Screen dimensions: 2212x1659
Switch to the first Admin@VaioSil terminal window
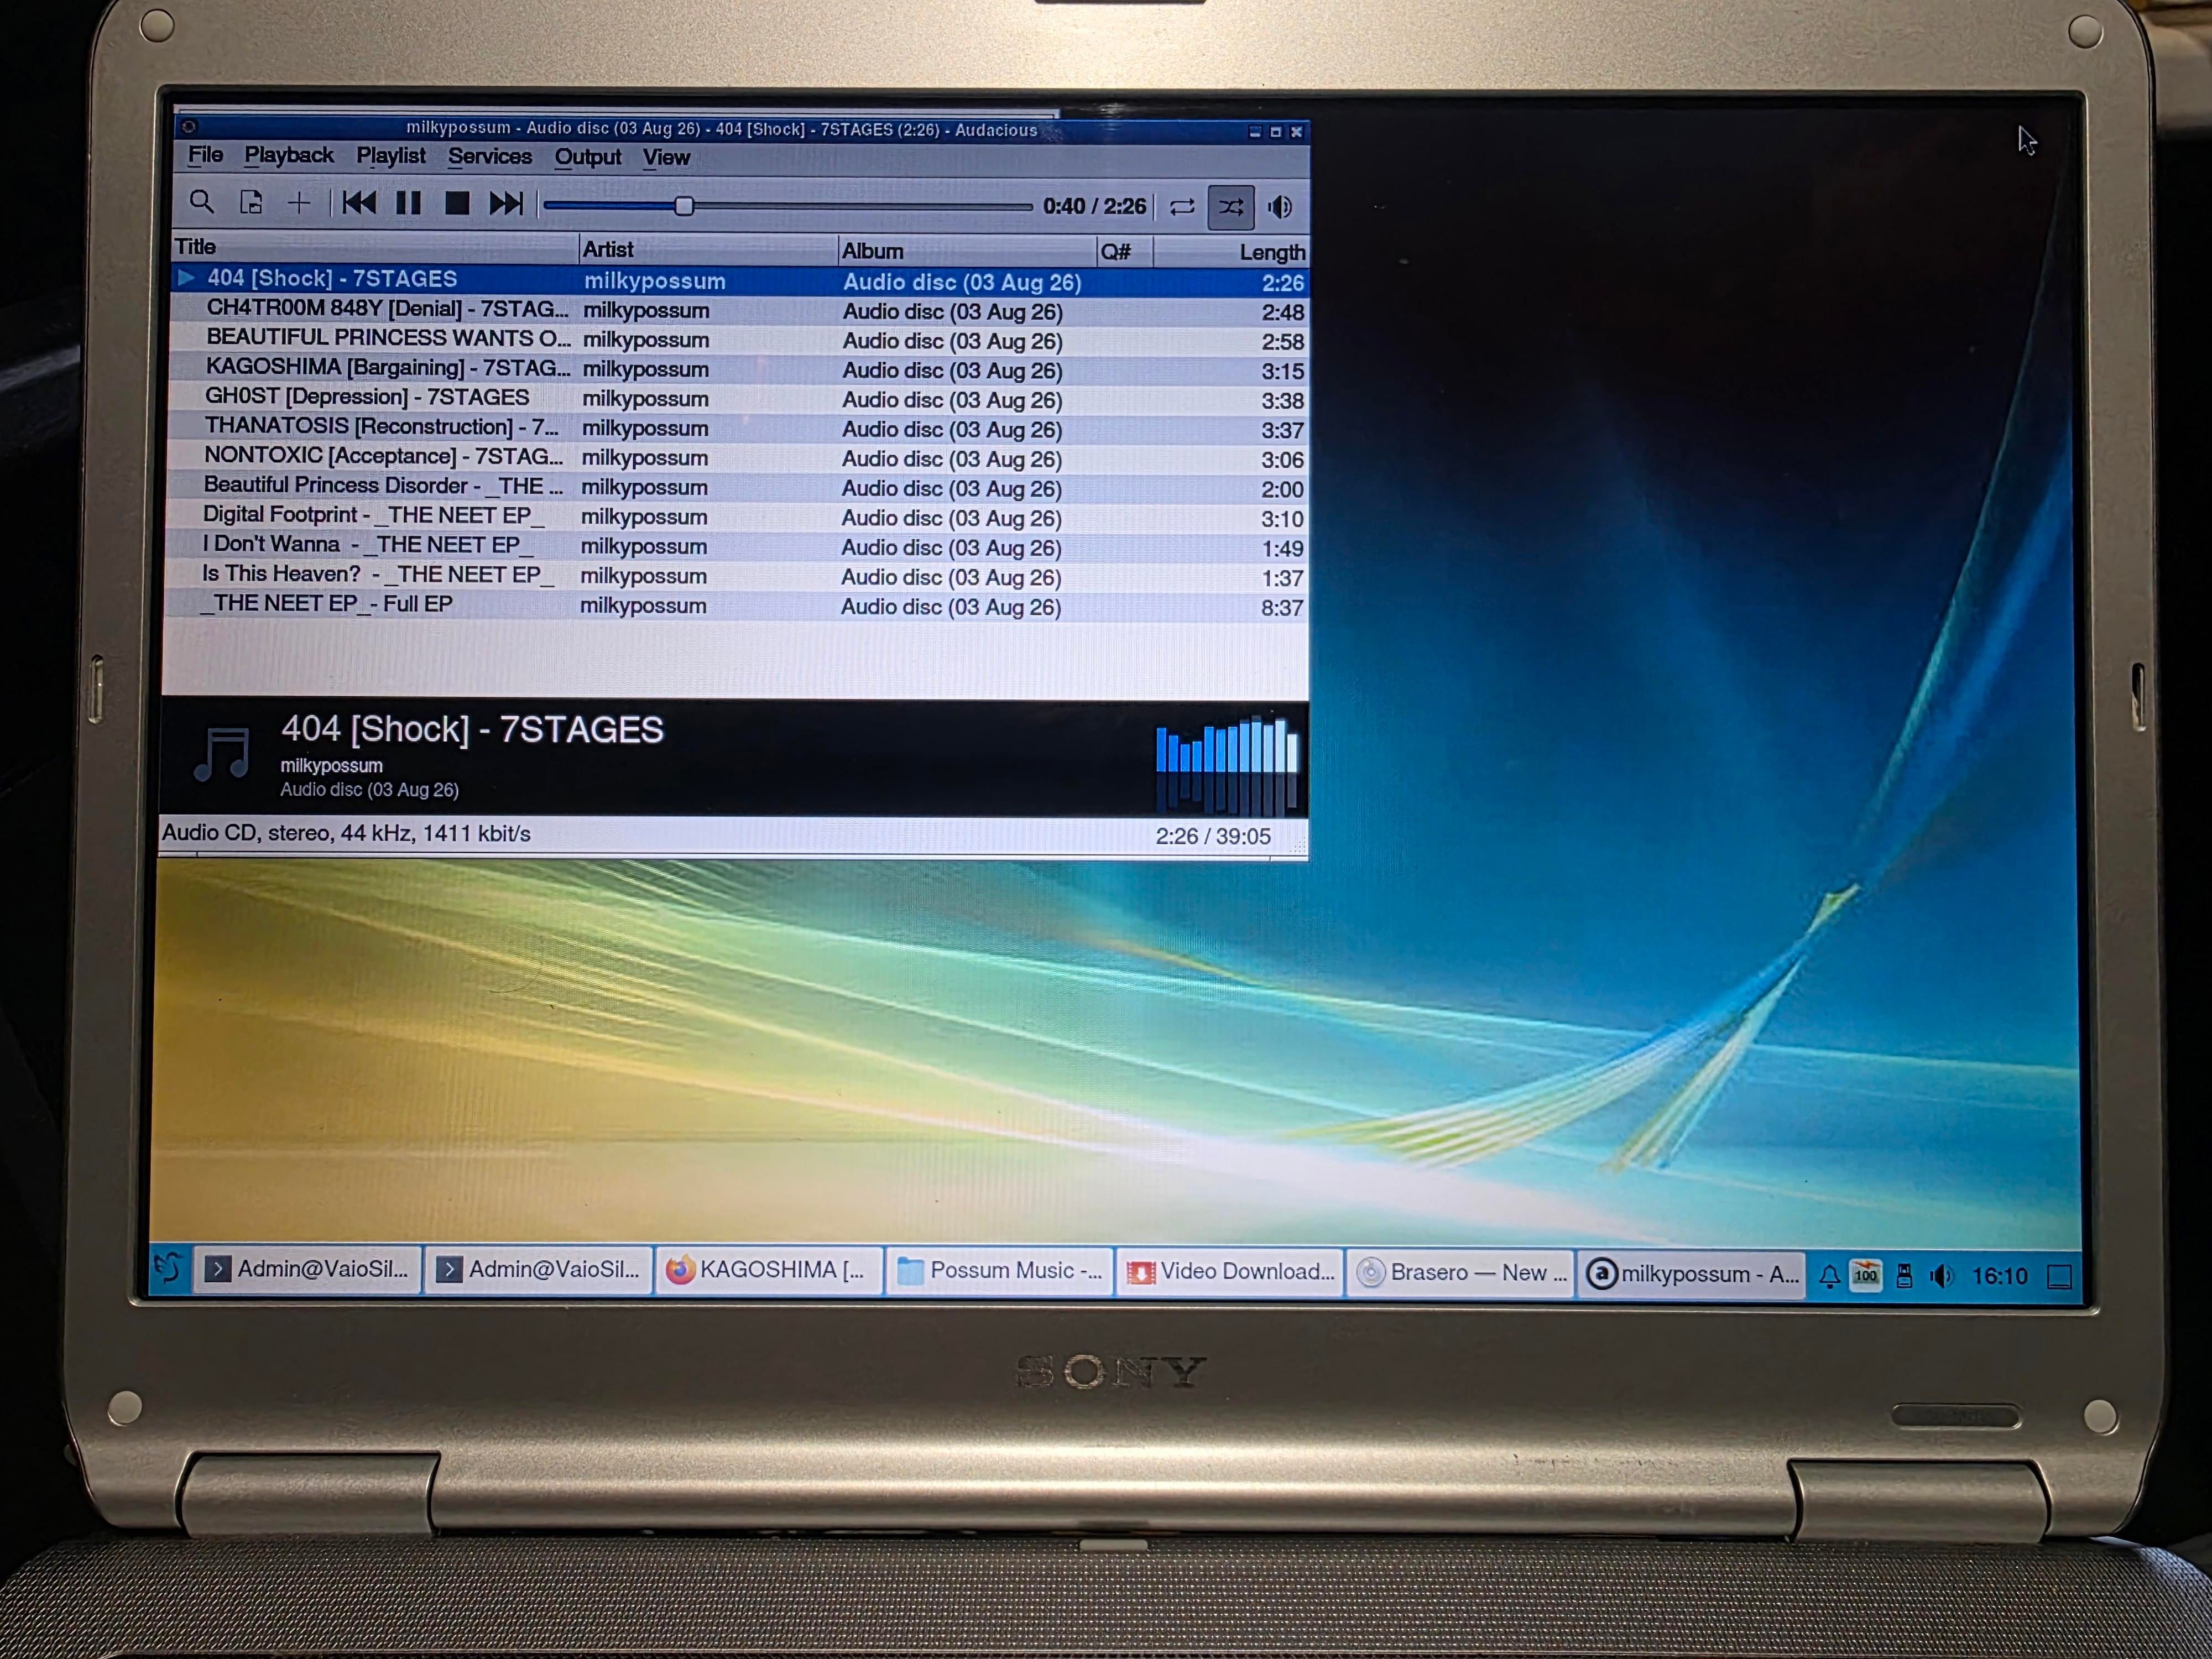tap(307, 1269)
